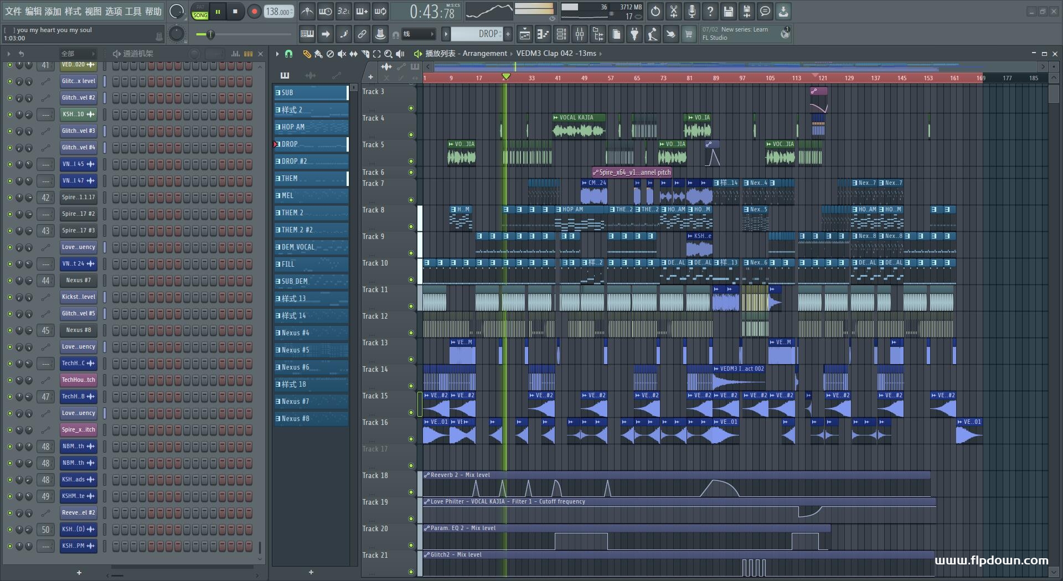Expand the channel rack 全部 filter dropdown

point(78,54)
